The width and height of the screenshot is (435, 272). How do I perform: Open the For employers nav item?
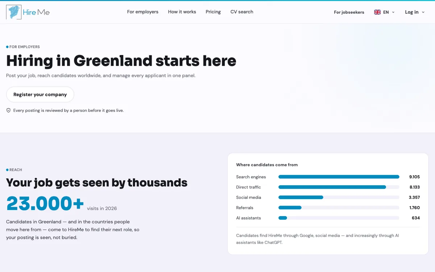pos(143,12)
